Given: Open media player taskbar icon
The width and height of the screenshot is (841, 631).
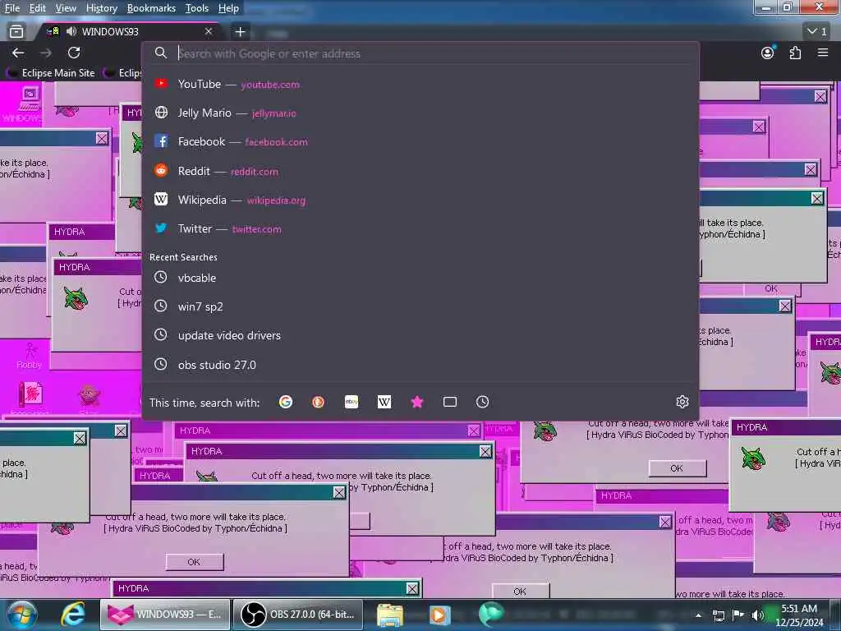Looking at the screenshot, I should click(440, 615).
